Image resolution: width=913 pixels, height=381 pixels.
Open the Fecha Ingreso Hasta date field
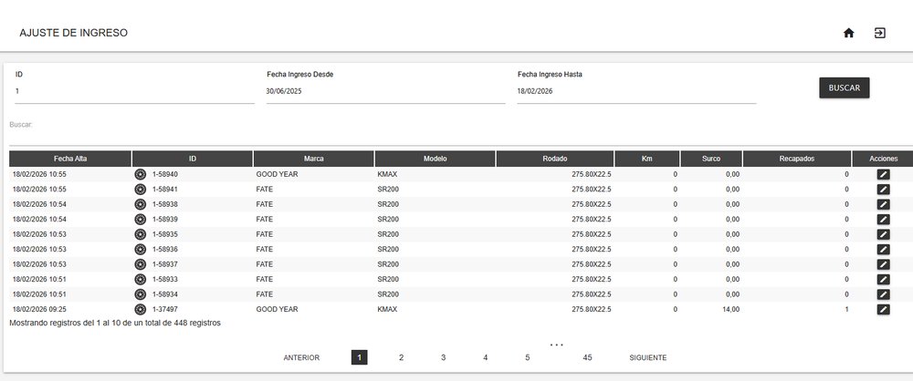pos(636,91)
